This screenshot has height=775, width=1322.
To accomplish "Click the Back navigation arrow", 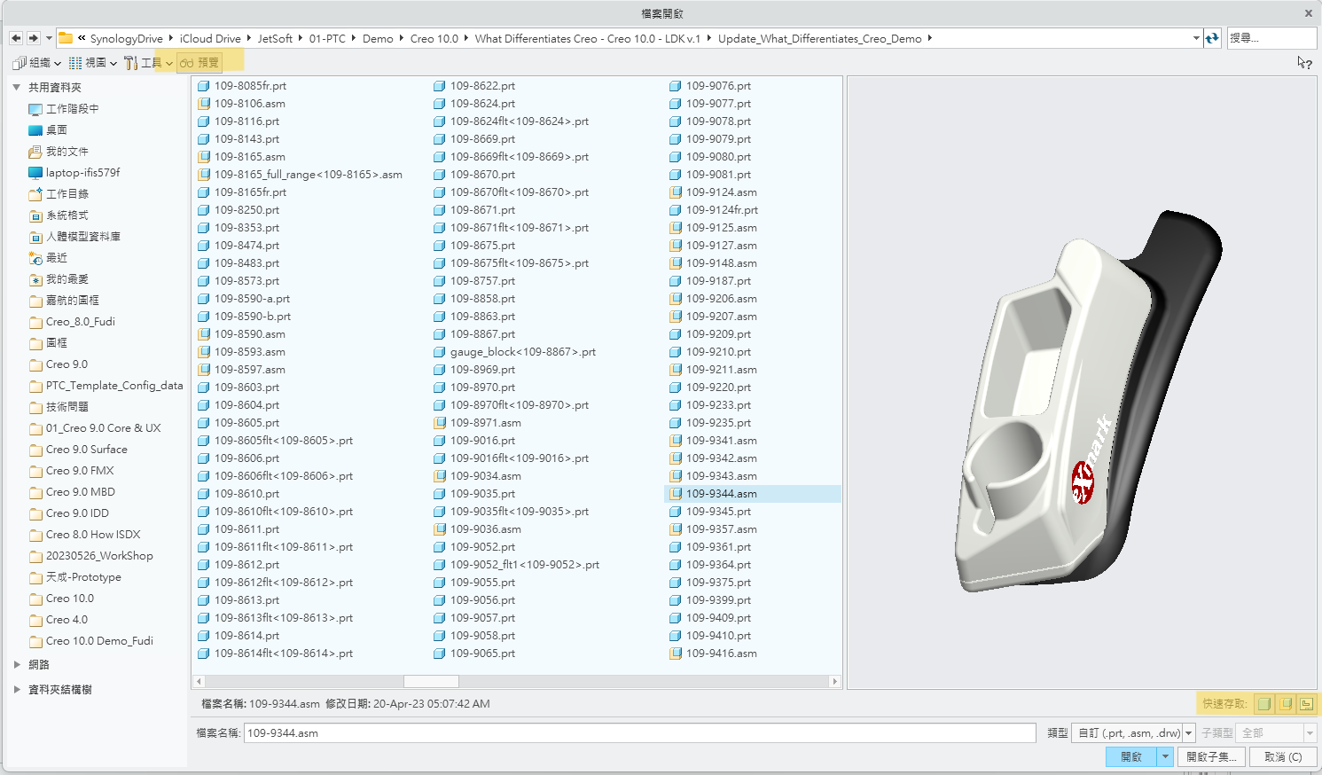I will pyautogui.click(x=16, y=38).
